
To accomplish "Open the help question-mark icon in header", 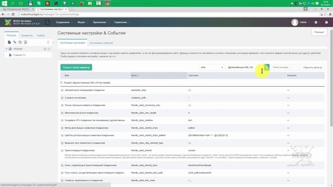I will point(326,22).
